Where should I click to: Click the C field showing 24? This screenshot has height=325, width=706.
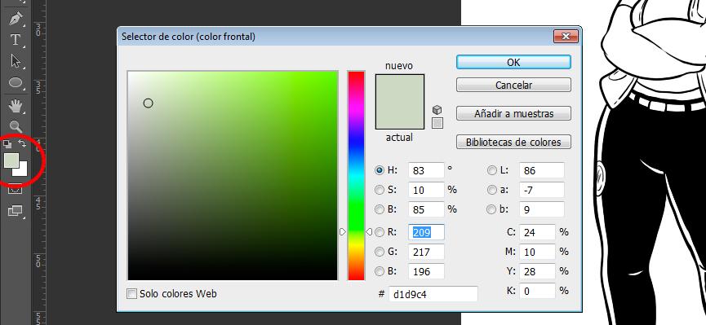[537, 232]
